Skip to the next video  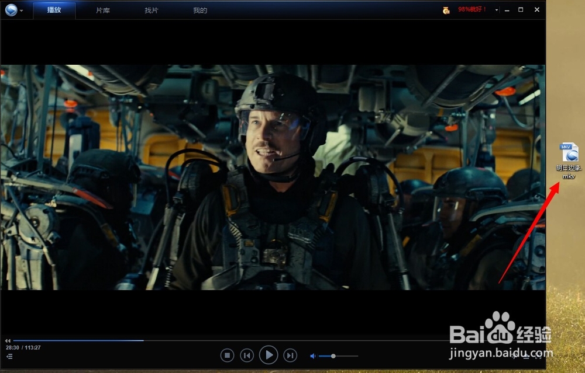[290, 355]
